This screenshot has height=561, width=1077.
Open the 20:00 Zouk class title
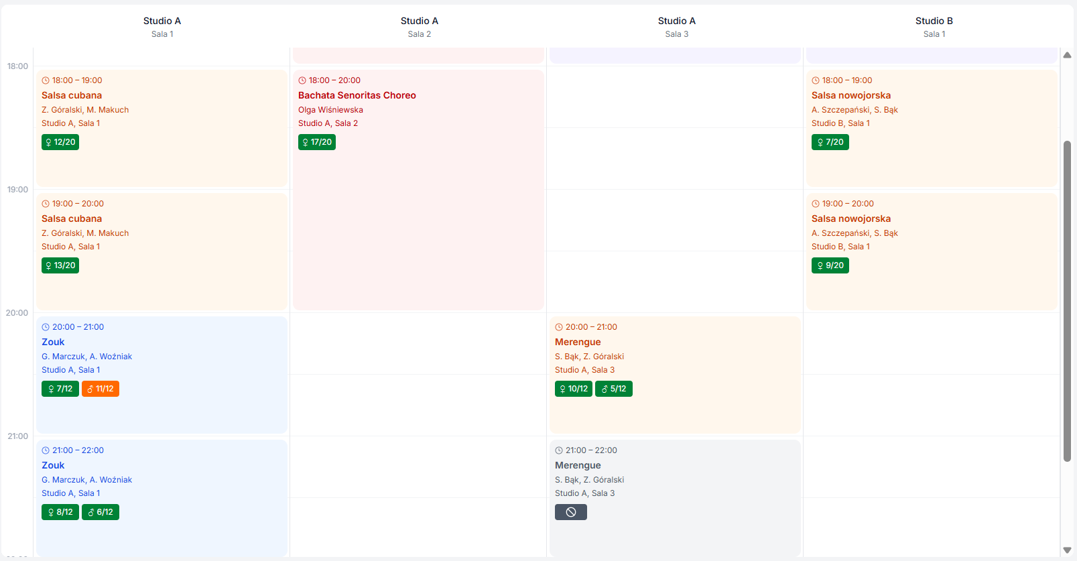click(53, 342)
